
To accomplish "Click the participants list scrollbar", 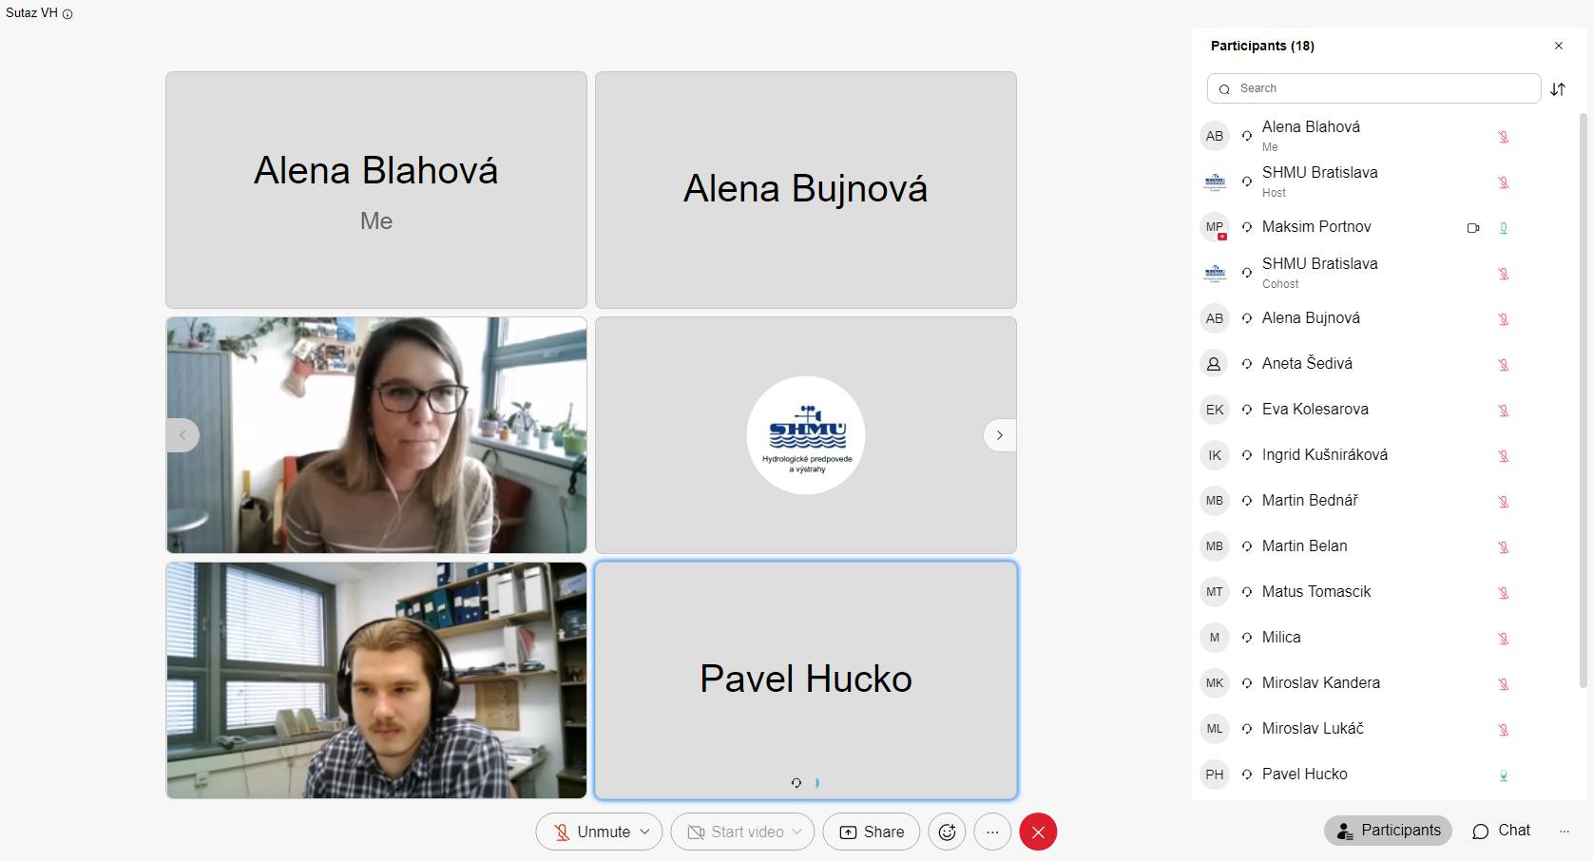I will 1583,399.
